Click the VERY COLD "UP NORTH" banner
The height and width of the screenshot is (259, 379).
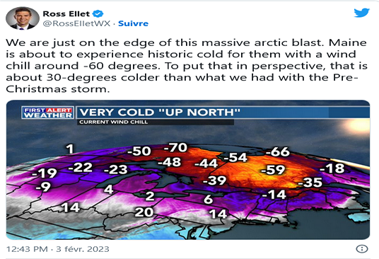(x=160, y=113)
